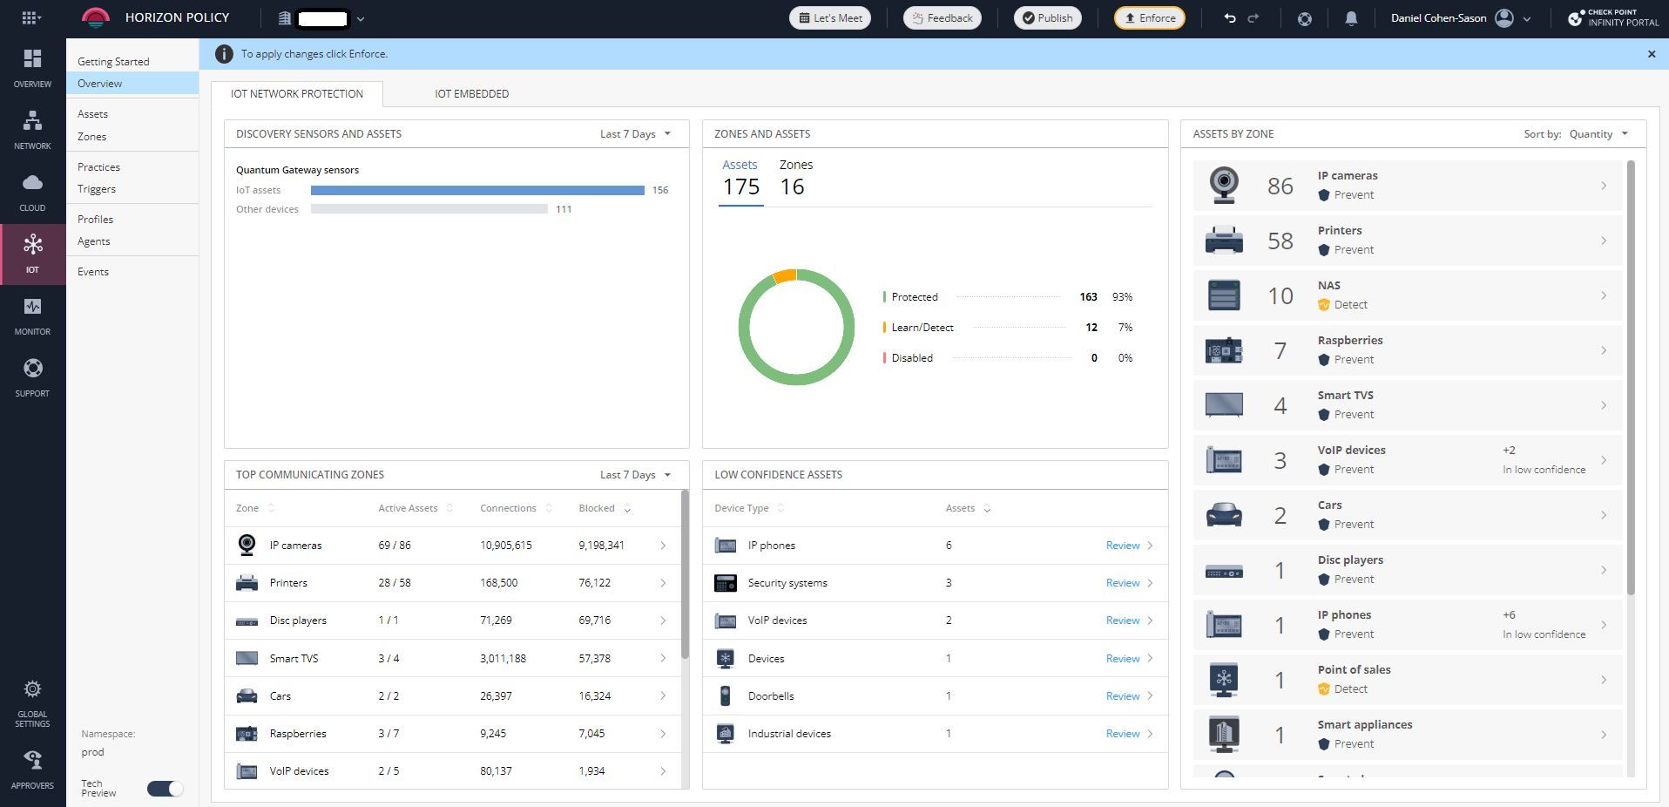The width and height of the screenshot is (1669, 807).
Task: Open Profiles in side menu
Action: pyautogui.click(x=95, y=220)
